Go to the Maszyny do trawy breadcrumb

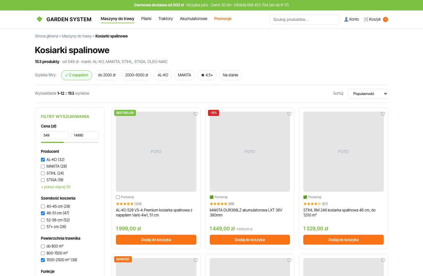pyautogui.click(x=77, y=36)
